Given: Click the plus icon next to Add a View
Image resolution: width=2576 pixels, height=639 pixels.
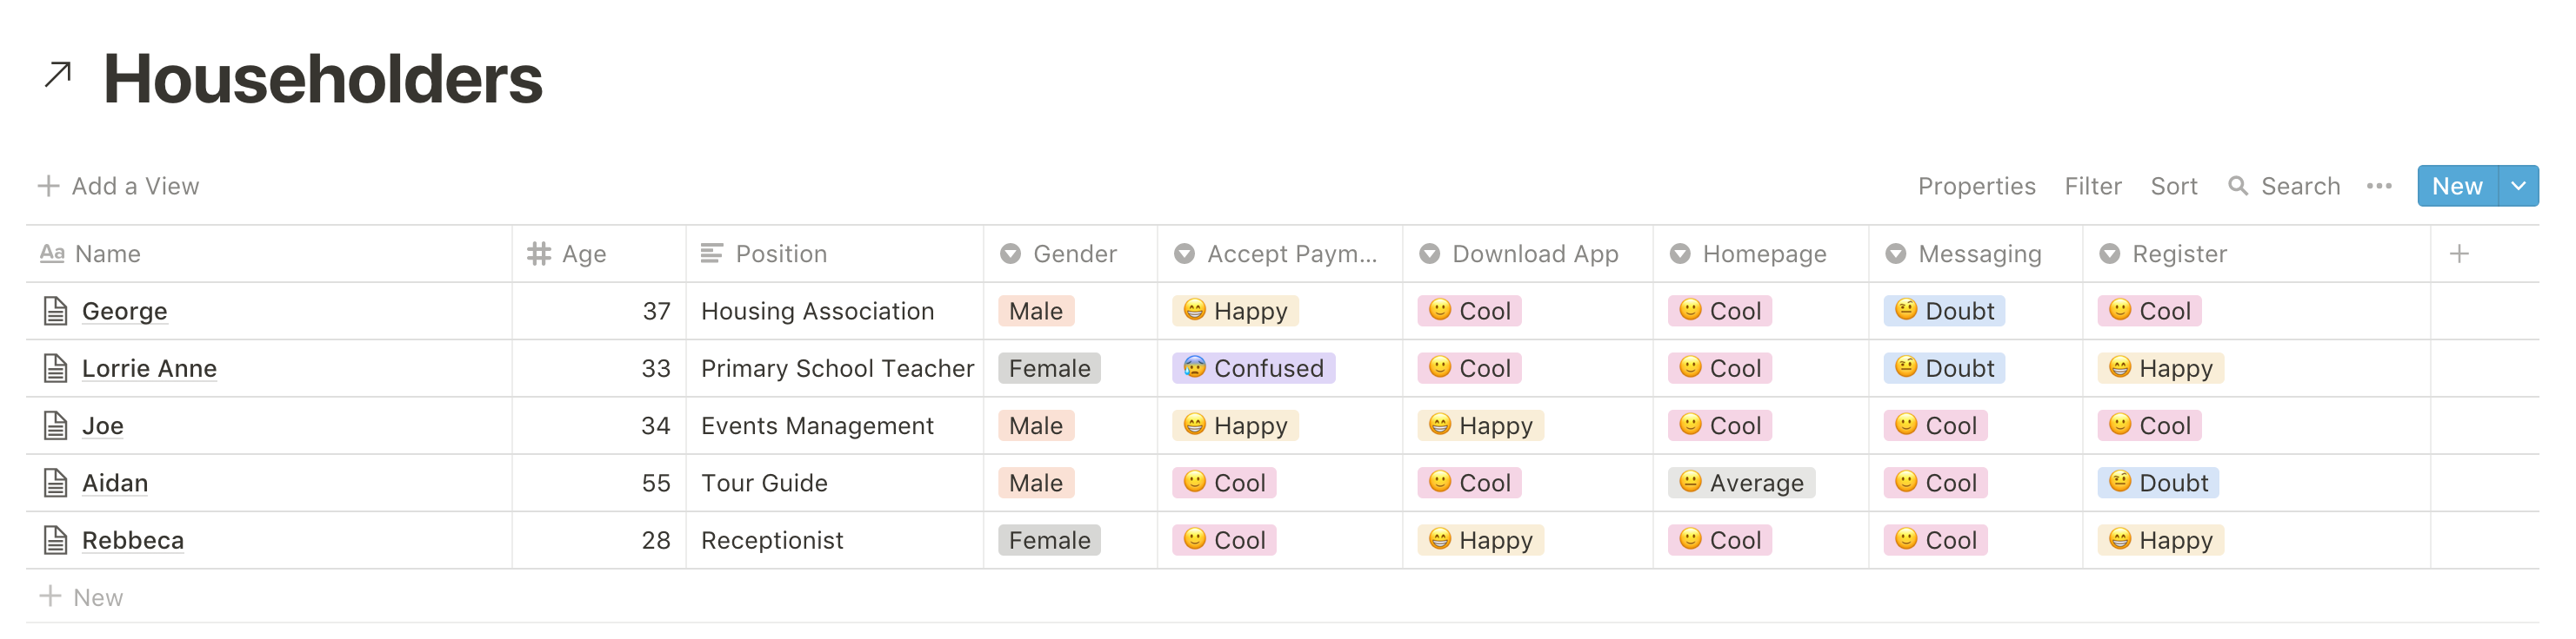Looking at the screenshot, I should pos(48,186).
